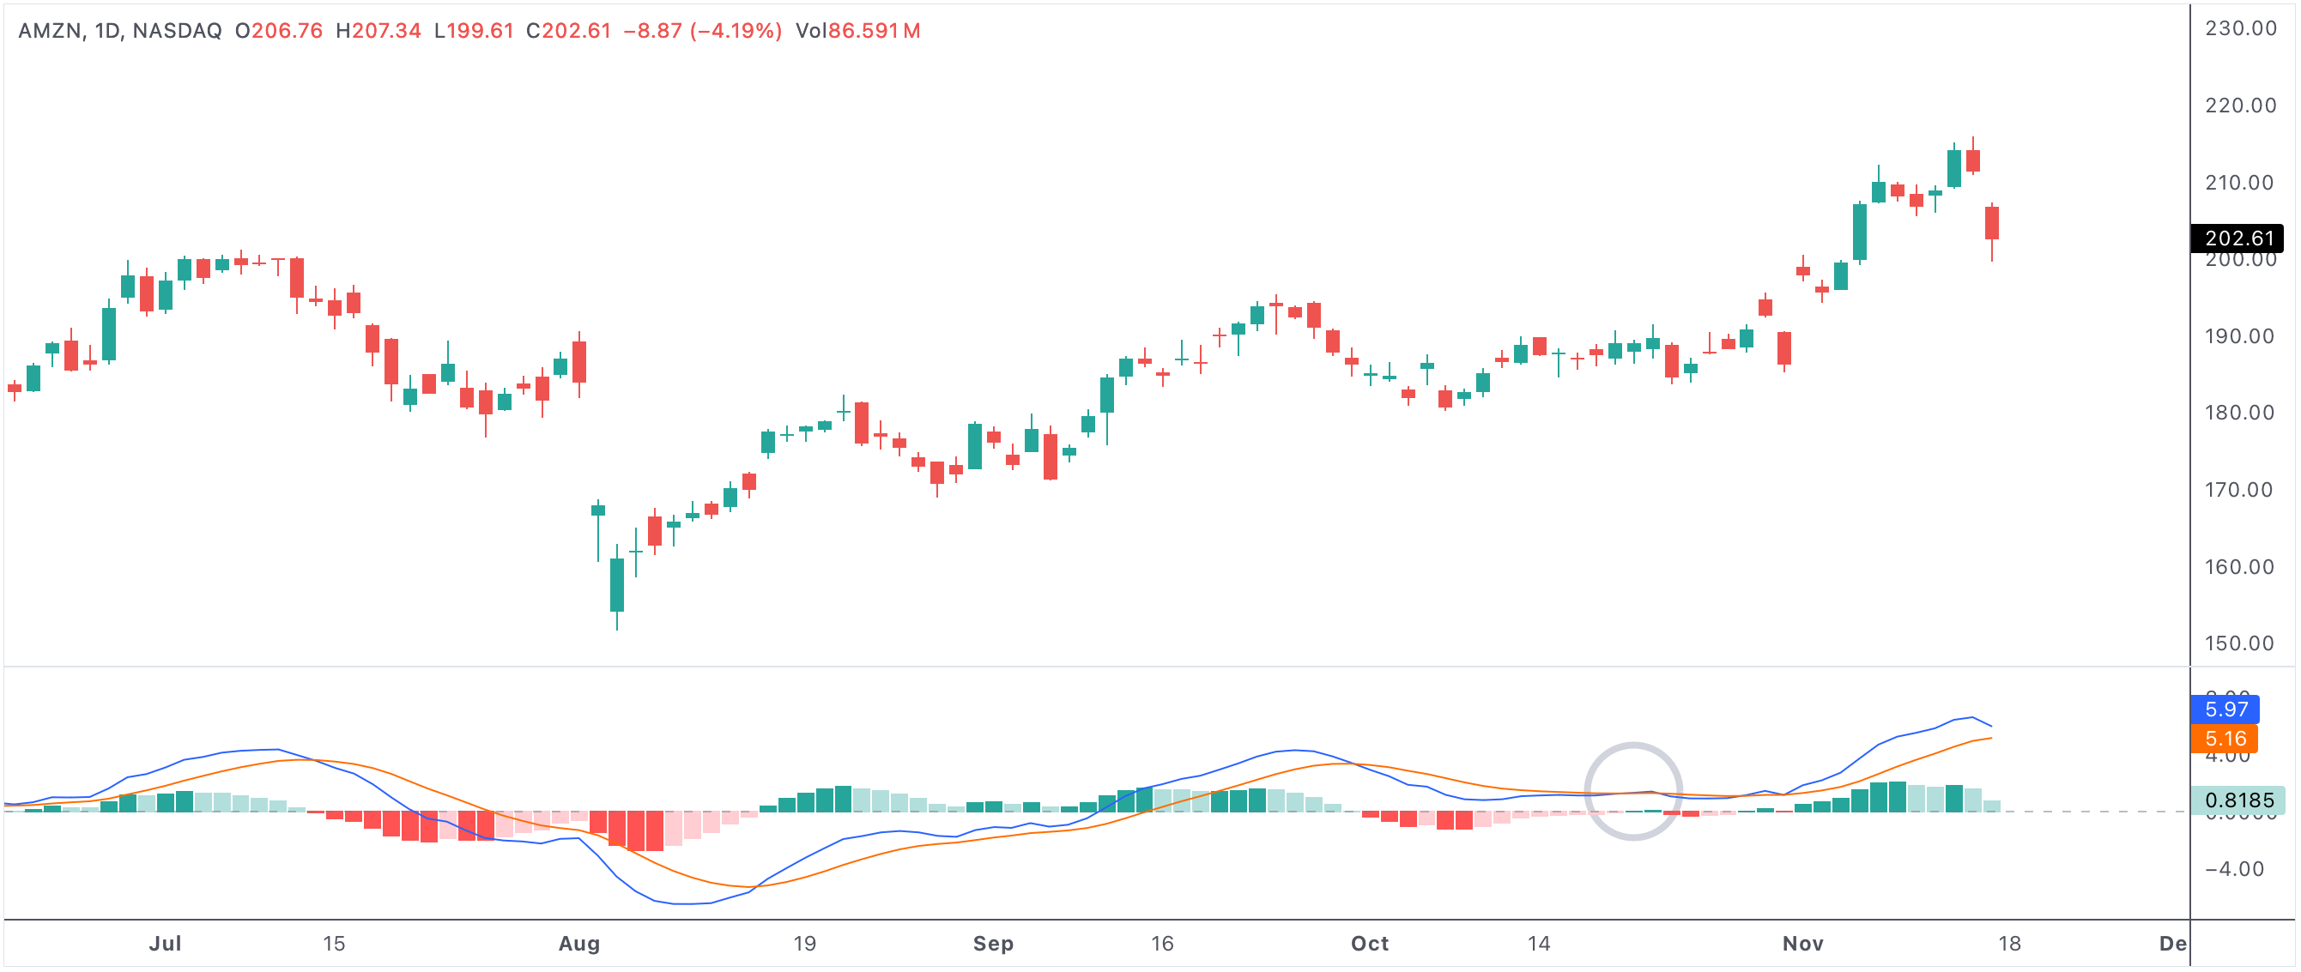Click the 15 date label on time axis
2301x972 pixels.
pos(333,944)
